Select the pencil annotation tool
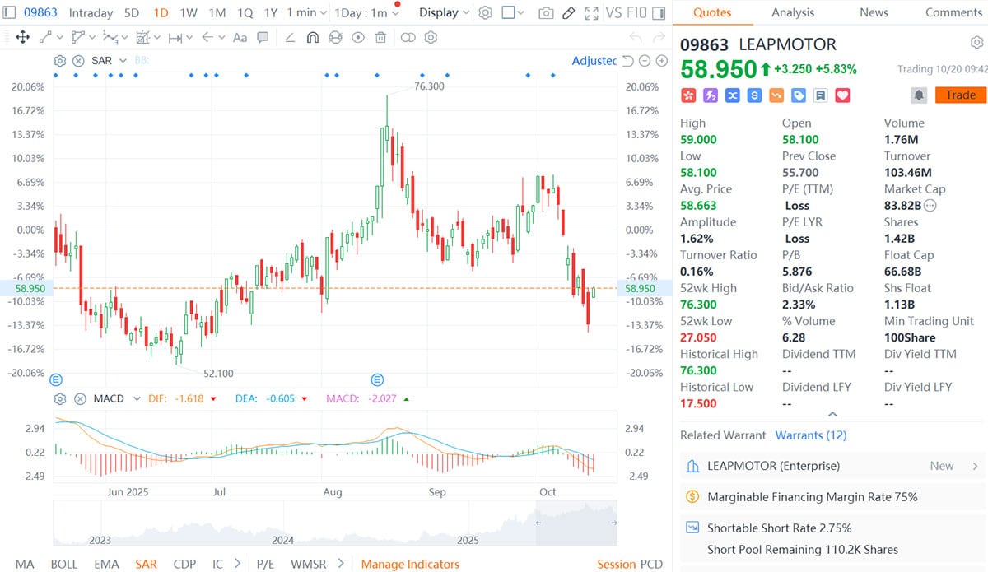Screen dimensions: 988x572 (x=568, y=12)
